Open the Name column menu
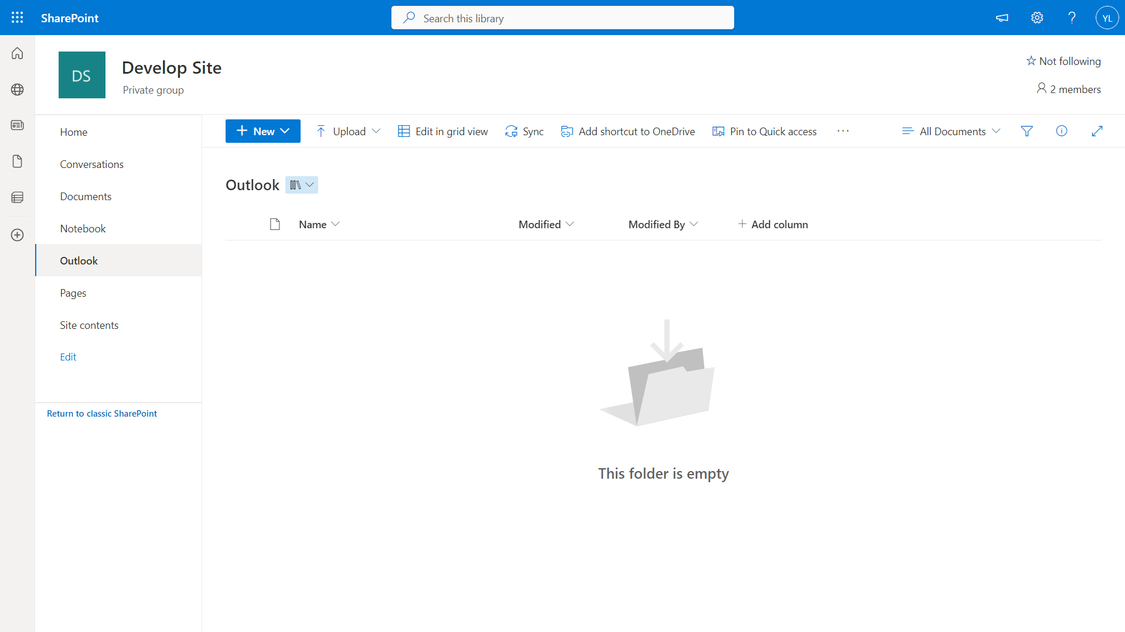 [x=319, y=224]
